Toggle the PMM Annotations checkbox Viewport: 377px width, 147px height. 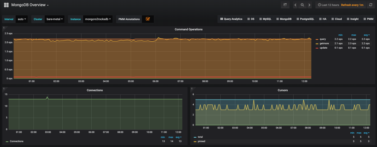click(x=148, y=19)
